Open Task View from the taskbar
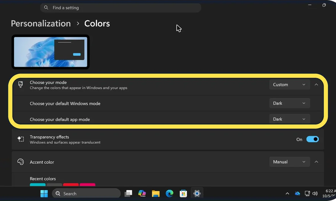 (x=128, y=194)
